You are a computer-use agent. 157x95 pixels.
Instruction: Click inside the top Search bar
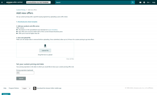pos(93,3)
